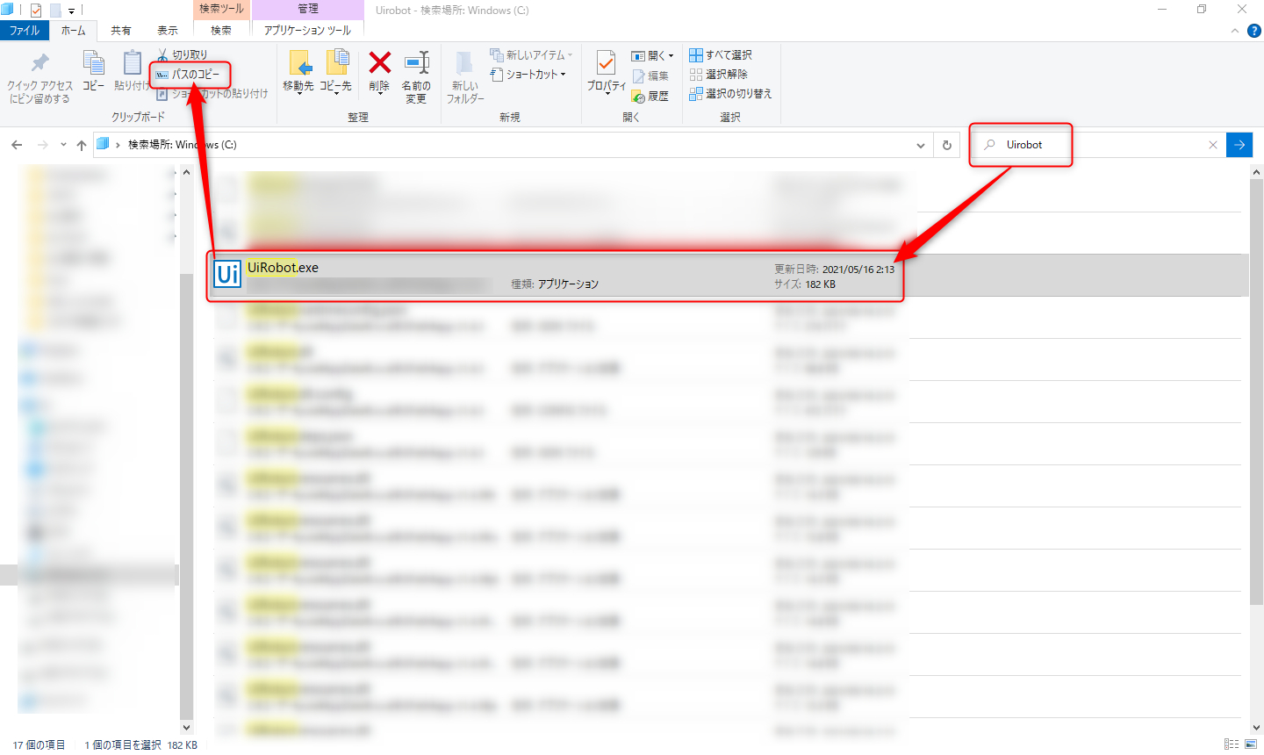The width and height of the screenshot is (1264, 755).
Task: Open Quick Access Toolbar customize dropdown
Action: click(71, 11)
